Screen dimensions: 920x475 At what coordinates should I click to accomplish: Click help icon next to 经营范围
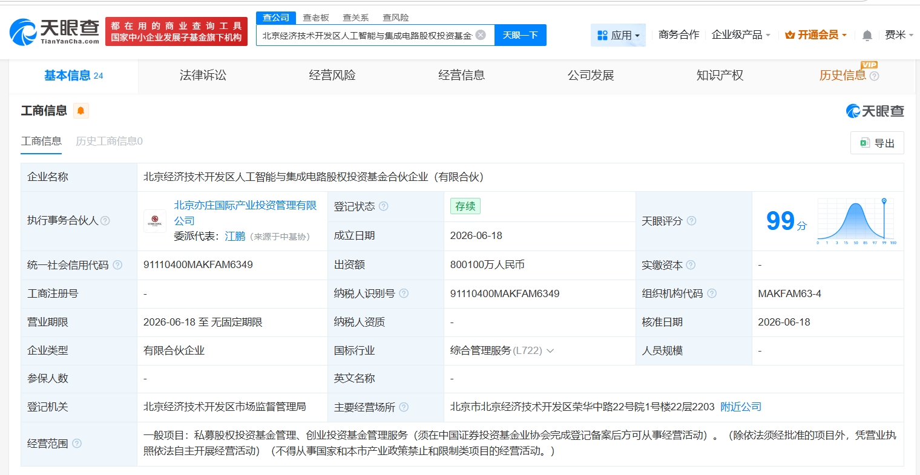(77, 444)
